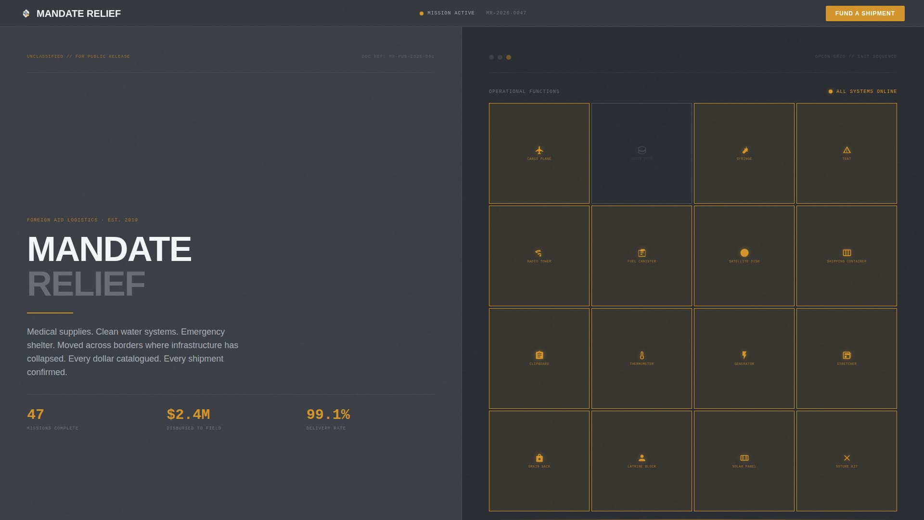924x520 pixels.
Task: Click the Cargo Plane icon
Action: (539, 150)
